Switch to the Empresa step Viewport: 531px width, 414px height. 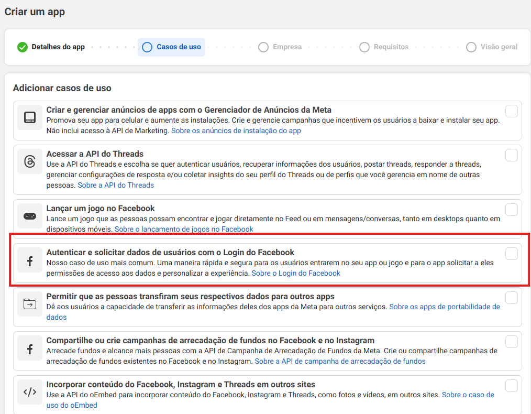(x=280, y=47)
